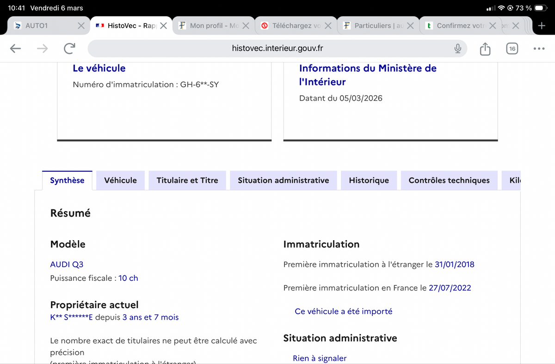Close the AUTO1 tab
Screen dimensions: 555x364
(81, 26)
